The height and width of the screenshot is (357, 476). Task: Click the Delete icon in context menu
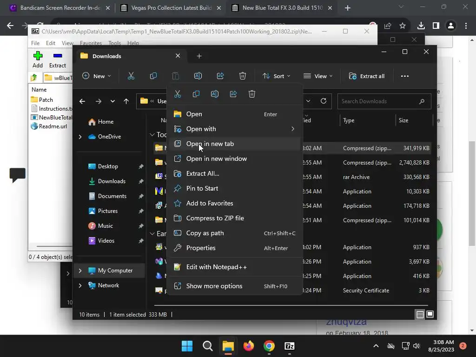click(252, 94)
